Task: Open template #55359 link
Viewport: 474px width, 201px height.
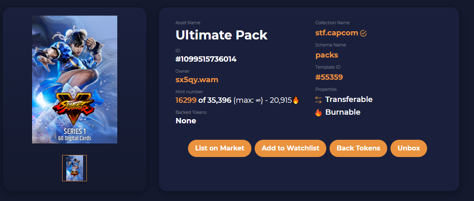Action: coord(329,77)
